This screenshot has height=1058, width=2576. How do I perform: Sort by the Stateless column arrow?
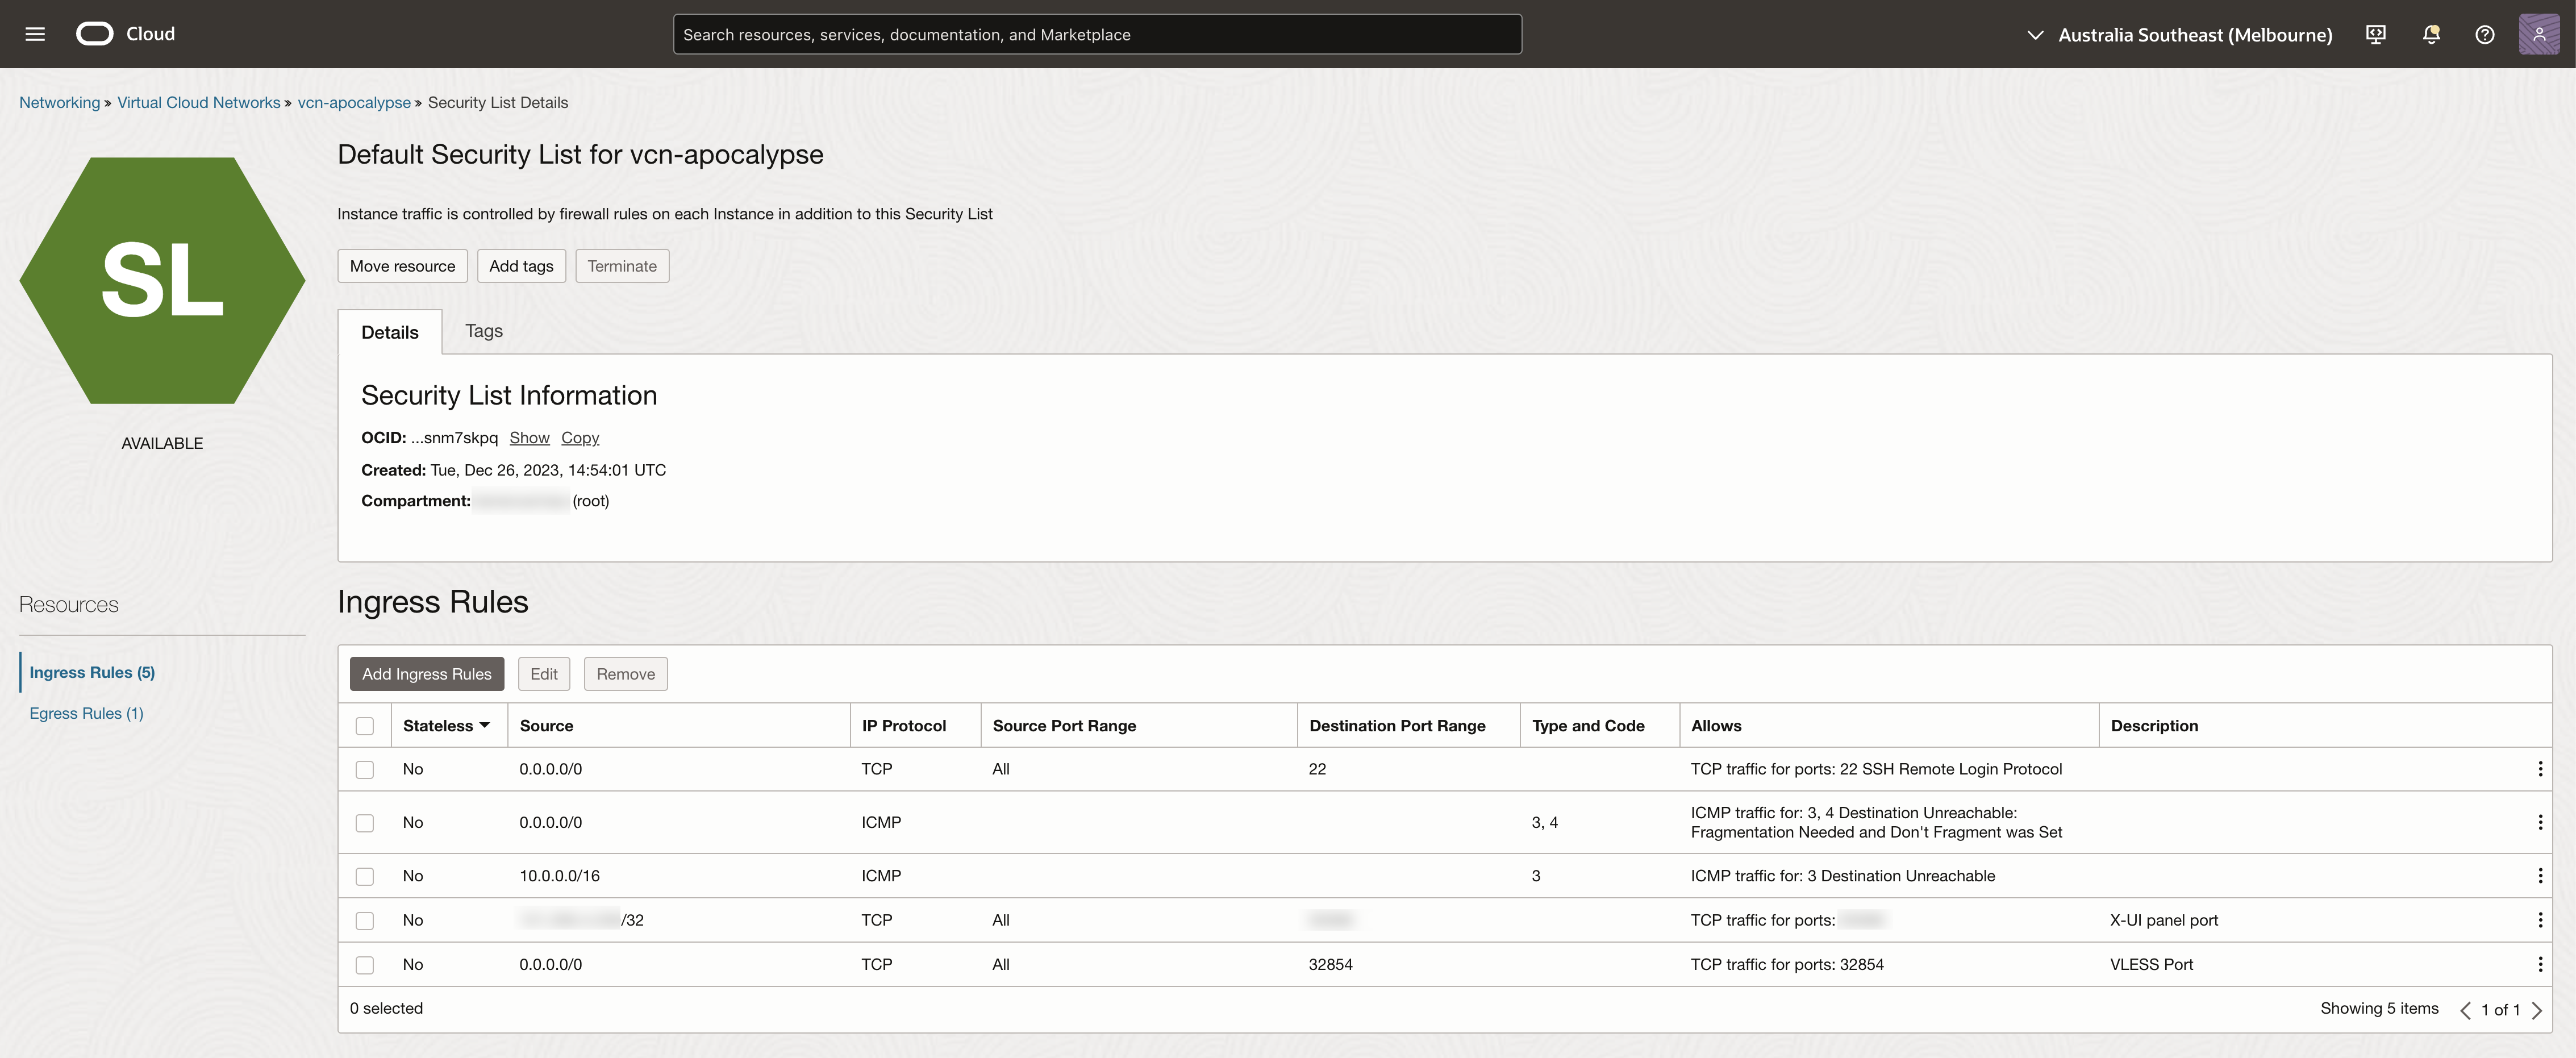[x=485, y=725]
